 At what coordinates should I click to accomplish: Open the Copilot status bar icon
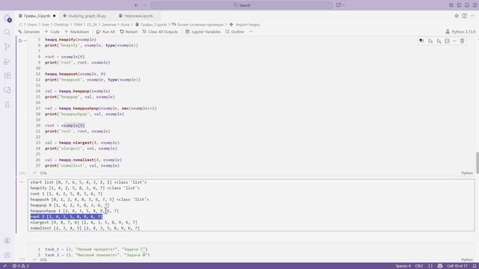440,266
